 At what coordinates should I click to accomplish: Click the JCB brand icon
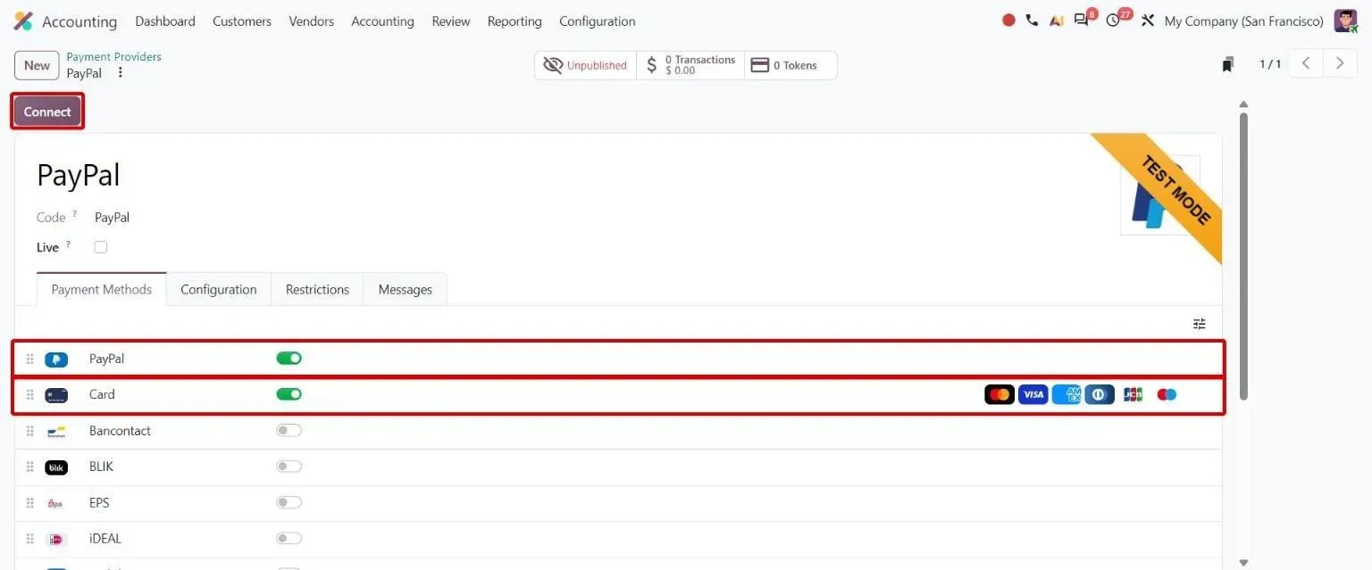click(x=1134, y=394)
